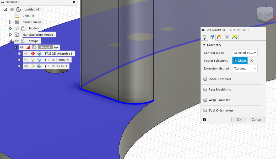Image resolution: width=276 pixels, height=159 pixels.
Task: Click the error badge on 2D Adaptive1
Action: tap(32, 53)
